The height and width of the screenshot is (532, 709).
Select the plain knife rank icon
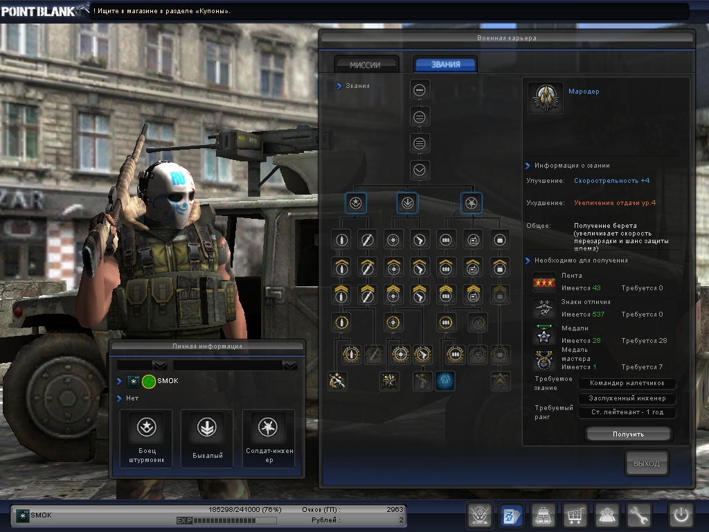click(x=367, y=240)
